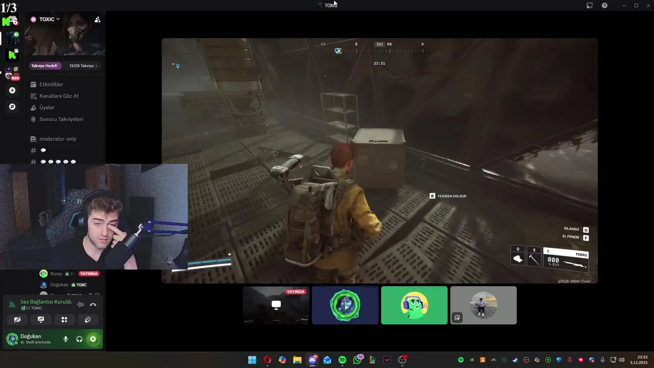Select the blue avatar participant tile
The height and width of the screenshot is (368, 654).
(345, 305)
